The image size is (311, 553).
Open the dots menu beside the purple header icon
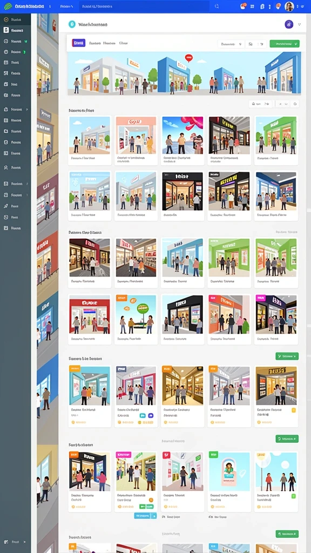click(x=299, y=24)
